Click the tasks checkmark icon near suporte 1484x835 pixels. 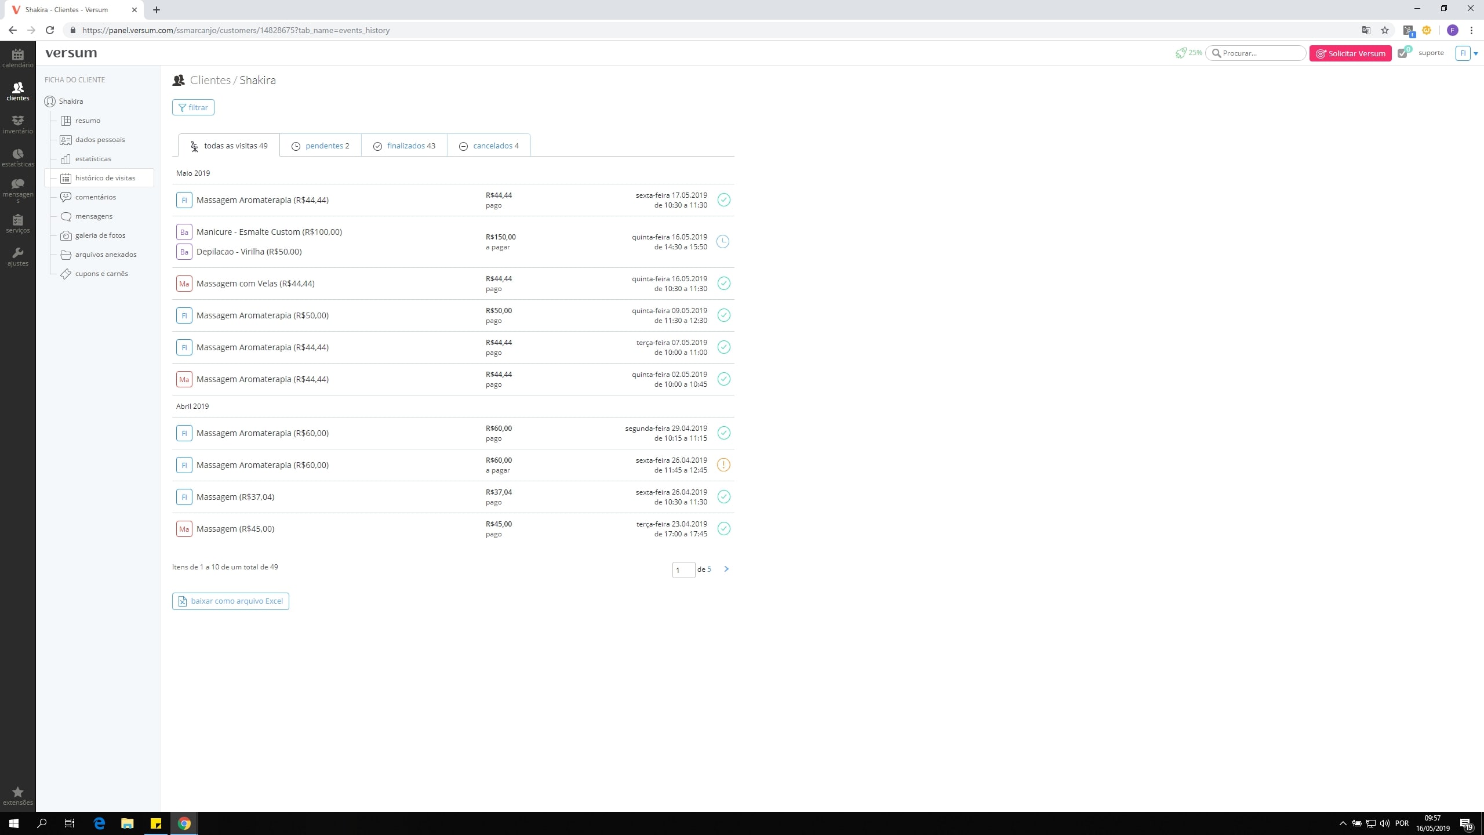tap(1402, 53)
